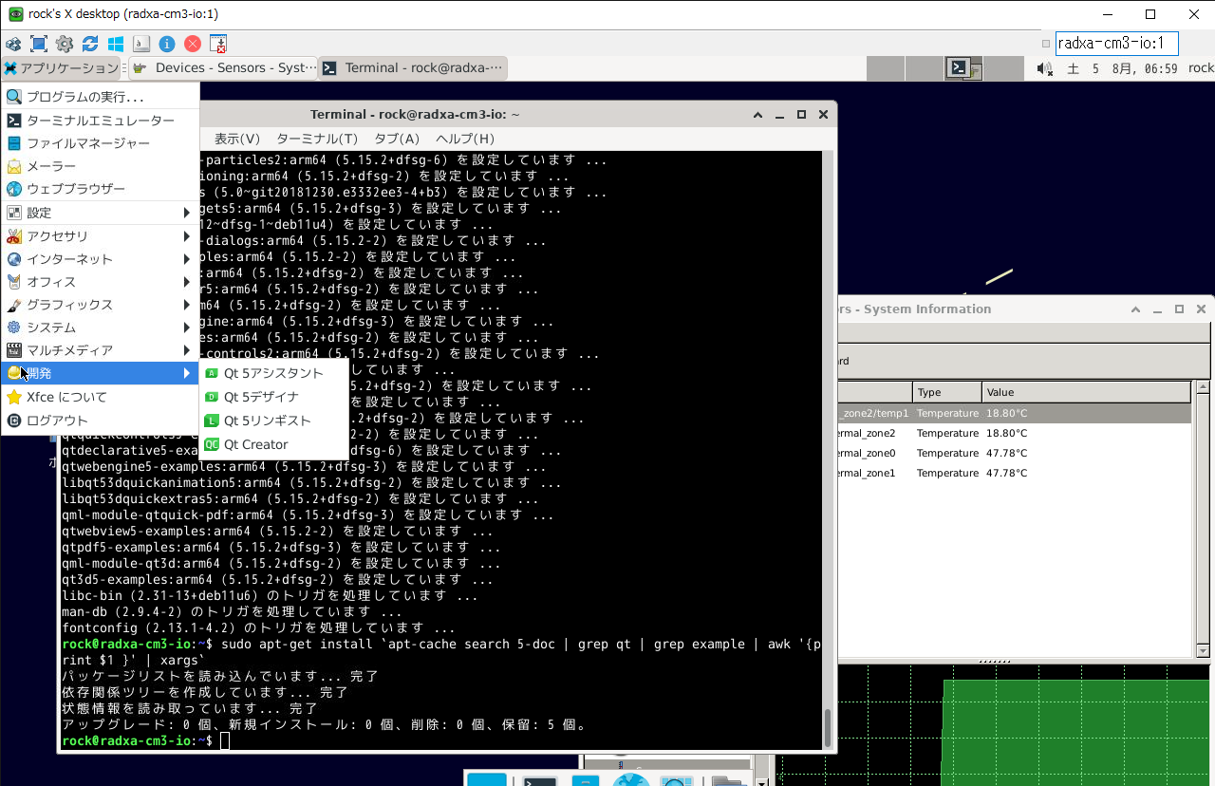Click the Windows key toolbar icon
The image size is (1215, 786).
tap(116, 44)
